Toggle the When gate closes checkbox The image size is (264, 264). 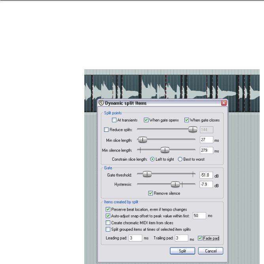[186, 120]
